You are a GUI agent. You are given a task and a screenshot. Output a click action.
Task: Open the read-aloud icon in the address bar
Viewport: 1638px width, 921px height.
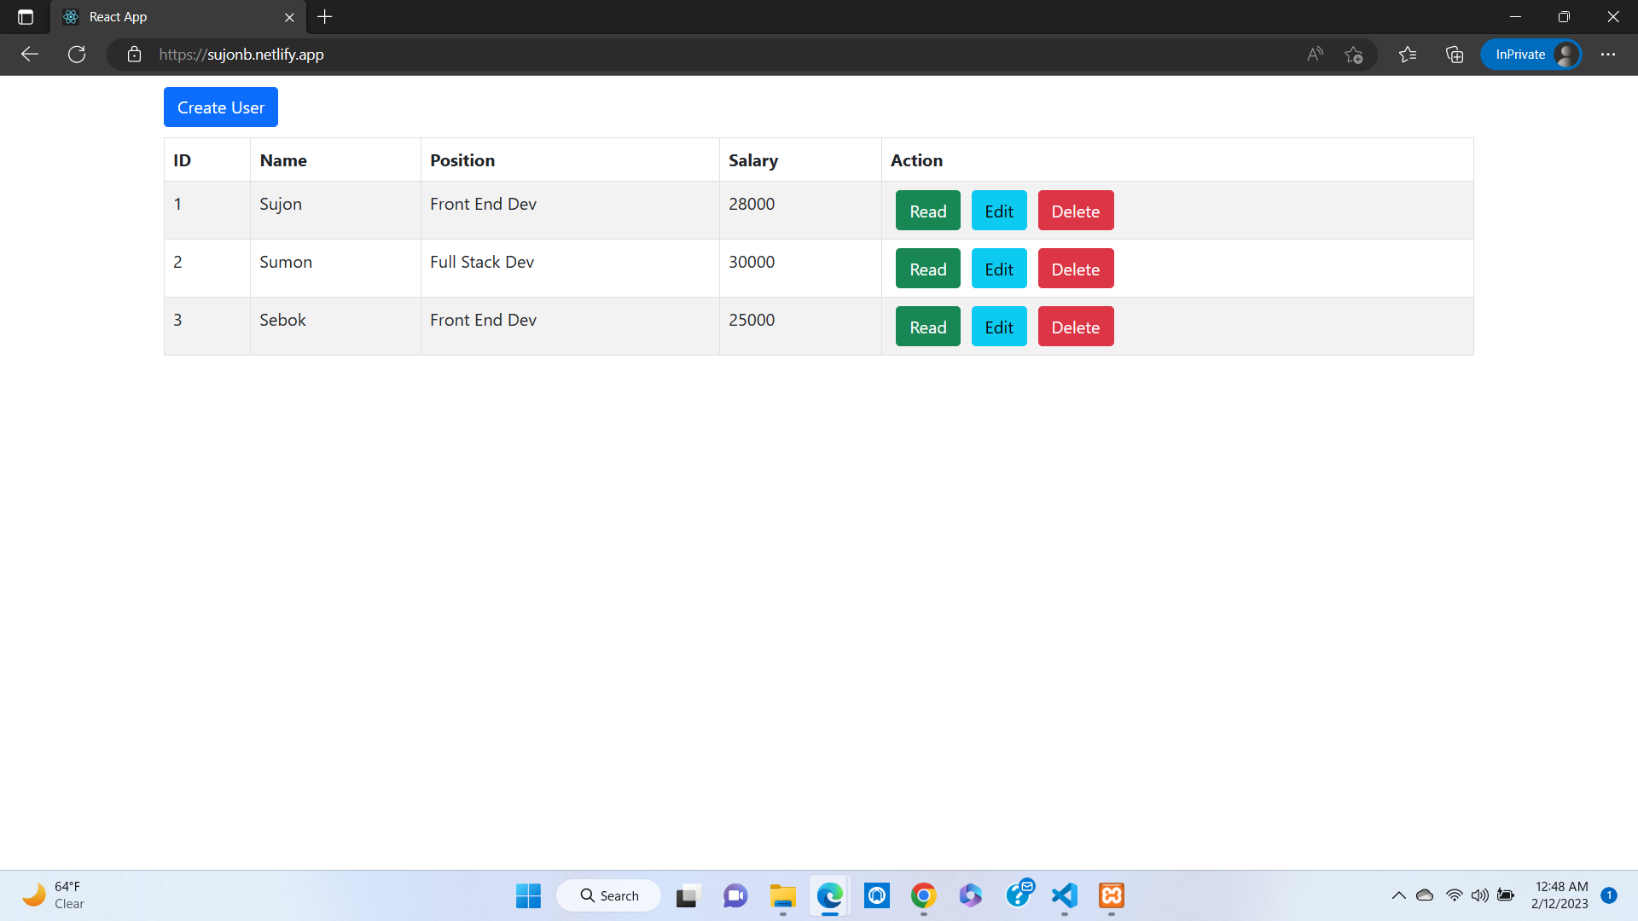tap(1315, 54)
